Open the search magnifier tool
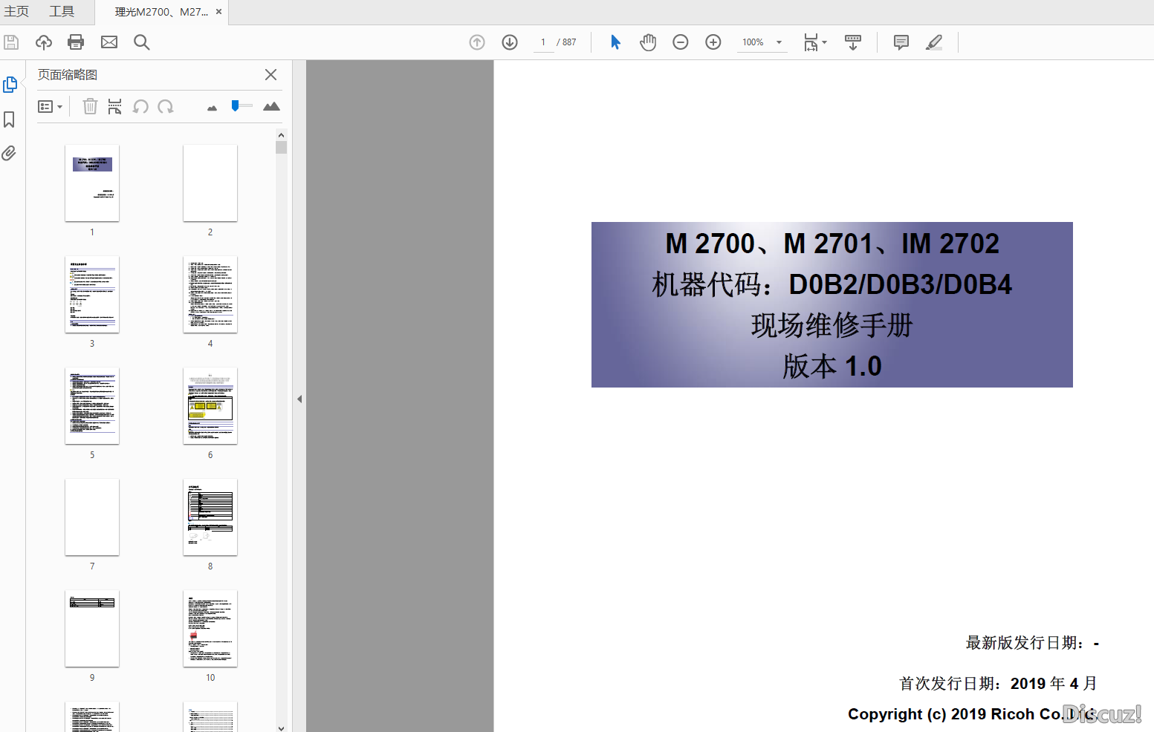Screen dimensions: 1154x732 141,42
